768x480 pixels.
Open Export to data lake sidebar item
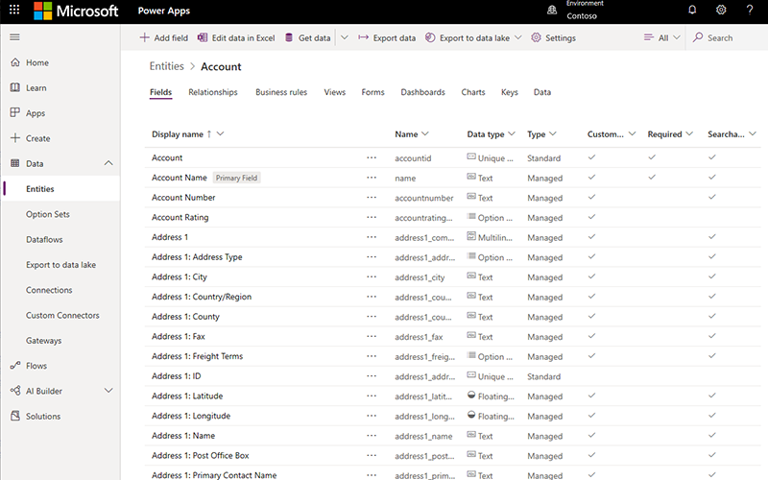pos(61,265)
